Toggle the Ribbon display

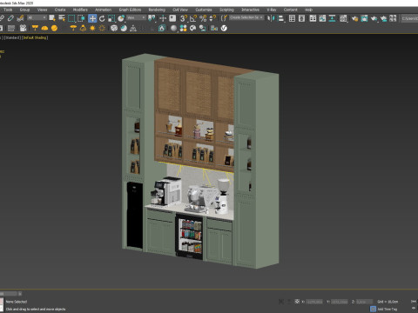[313, 18]
